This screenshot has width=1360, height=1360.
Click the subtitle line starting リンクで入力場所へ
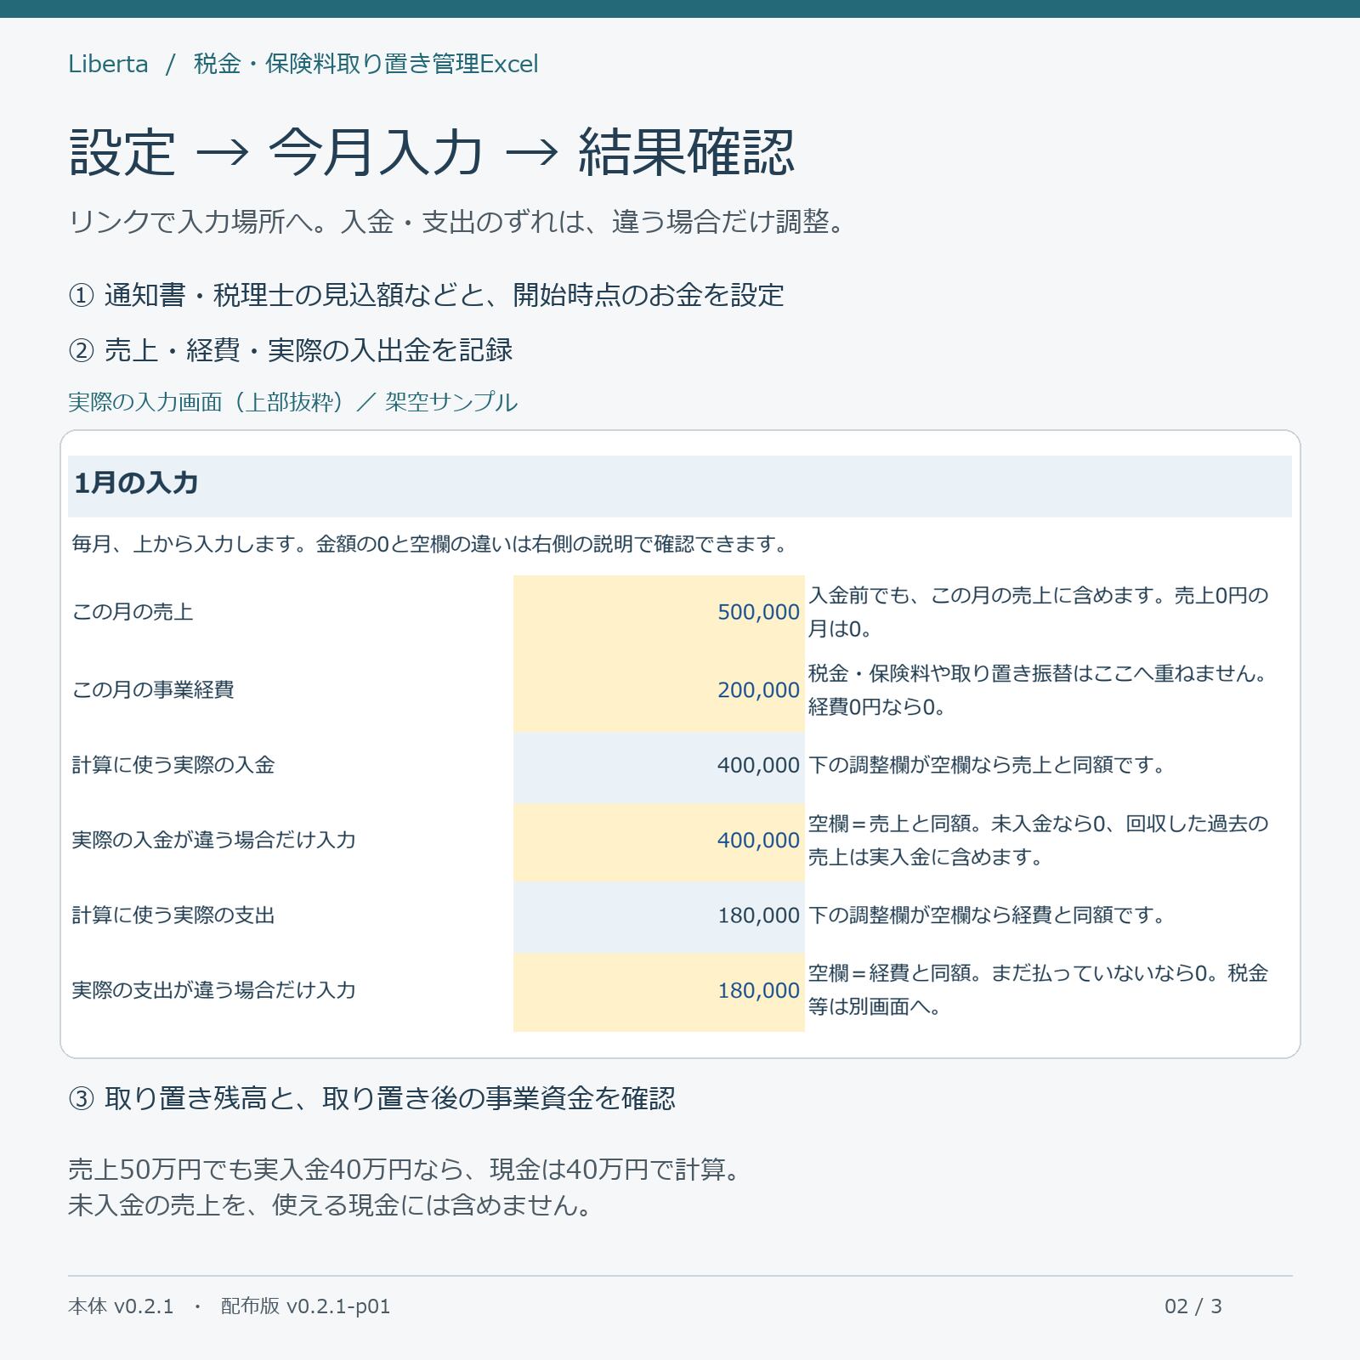[458, 222]
